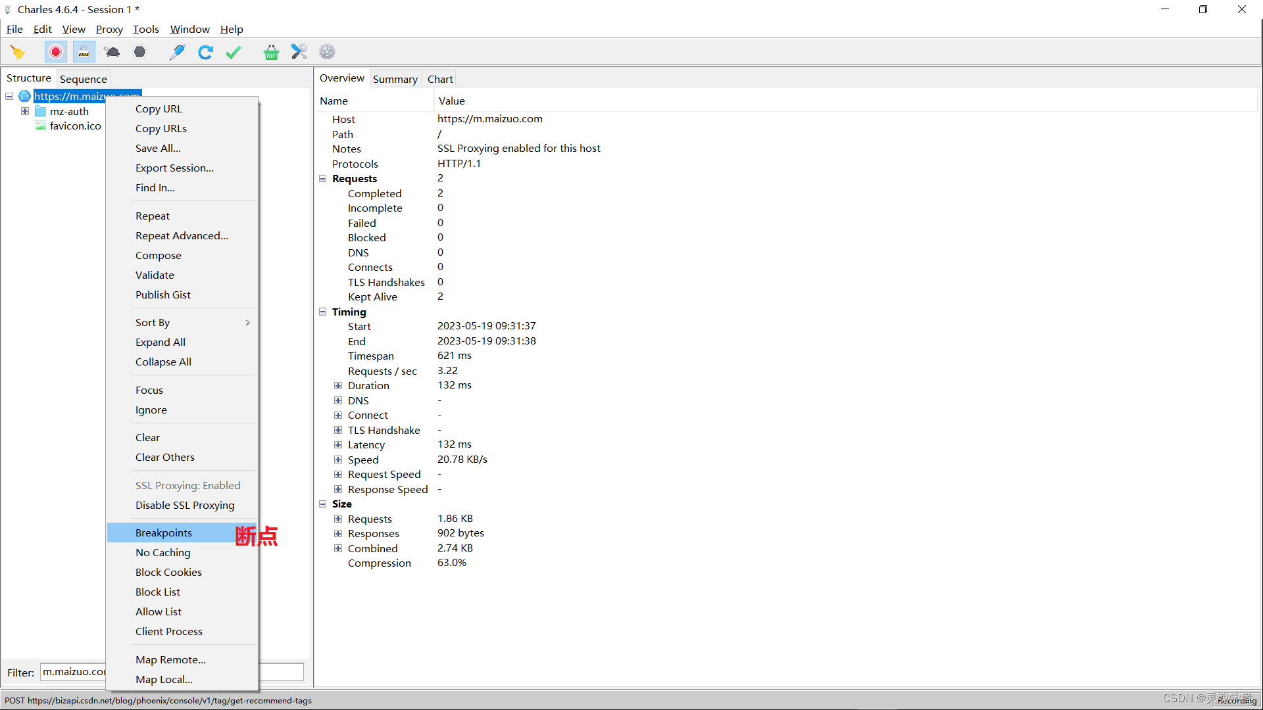
Task: Toggle breakpoints hexagon toolbar icon
Action: (139, 52)
